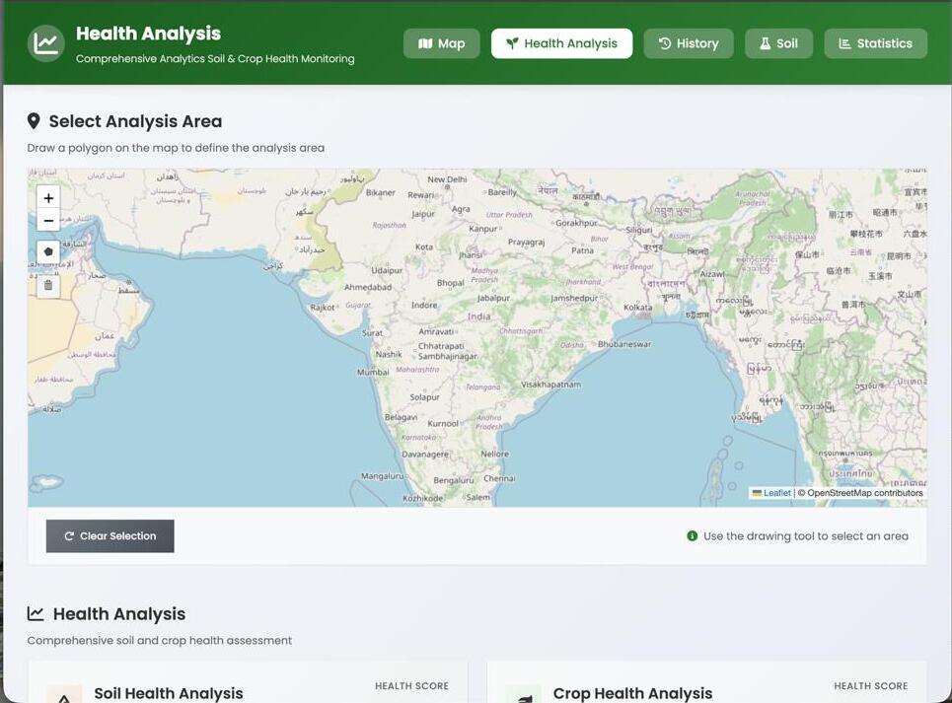Click the India country label on map
Screen dimensions: 952x703
point(478,316)
